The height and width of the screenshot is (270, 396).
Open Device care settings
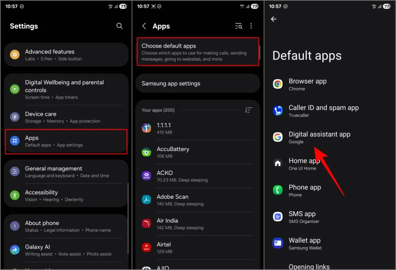[x=66, y=117]
